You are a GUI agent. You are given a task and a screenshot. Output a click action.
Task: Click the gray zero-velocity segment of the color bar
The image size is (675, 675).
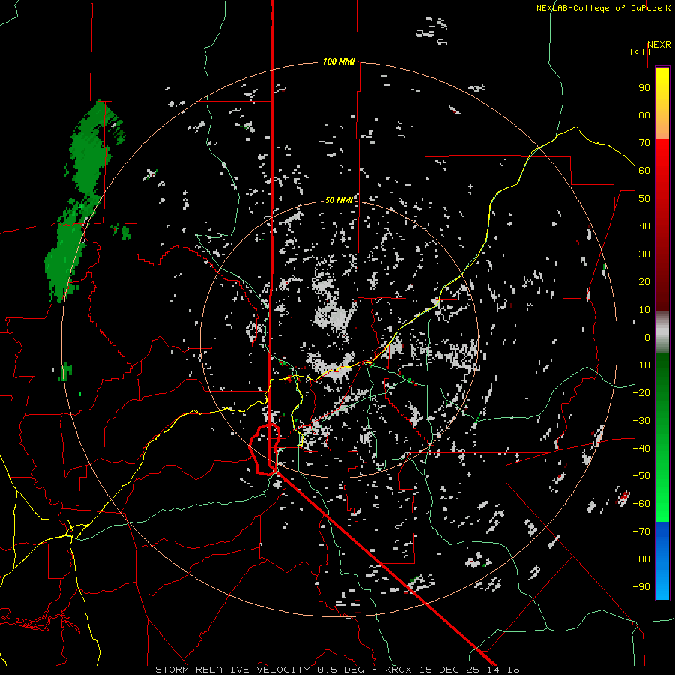[662, 332]
